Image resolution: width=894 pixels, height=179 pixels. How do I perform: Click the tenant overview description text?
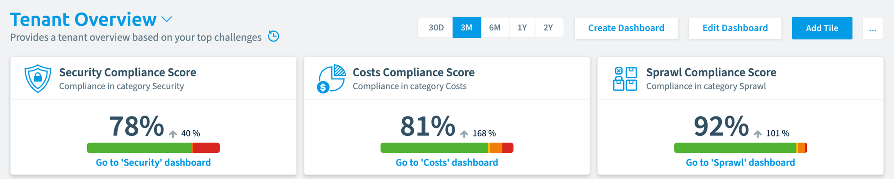pyautogui.click(x=136, y=37)
